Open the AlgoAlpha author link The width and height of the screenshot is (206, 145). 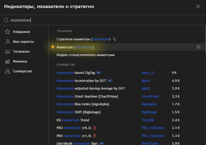coord(149,104)
